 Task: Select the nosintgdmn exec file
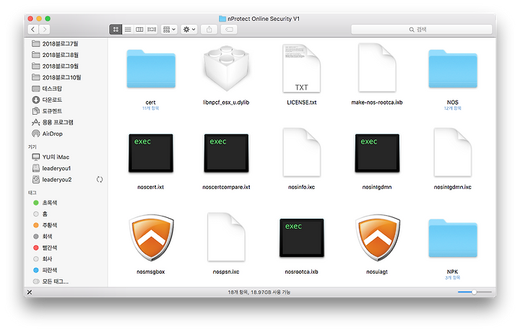(377, 153)
